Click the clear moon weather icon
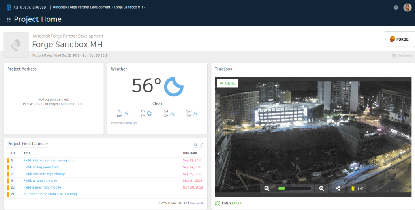The width and height of the screenshot is (415, 210). tap(173, 87)
